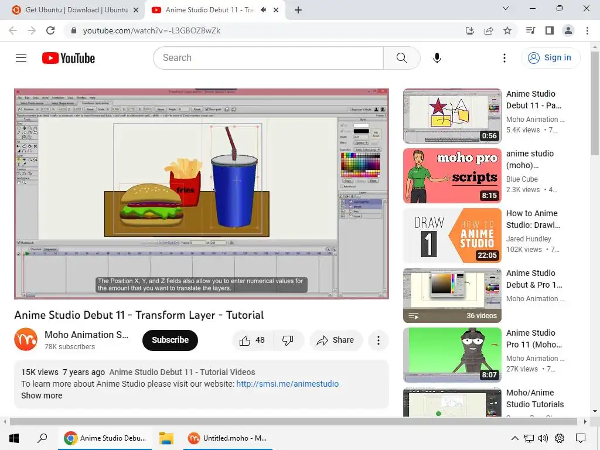Click Blue Cube channel name
This screenshot has width=600, height=450.
(x=522, y=179)
